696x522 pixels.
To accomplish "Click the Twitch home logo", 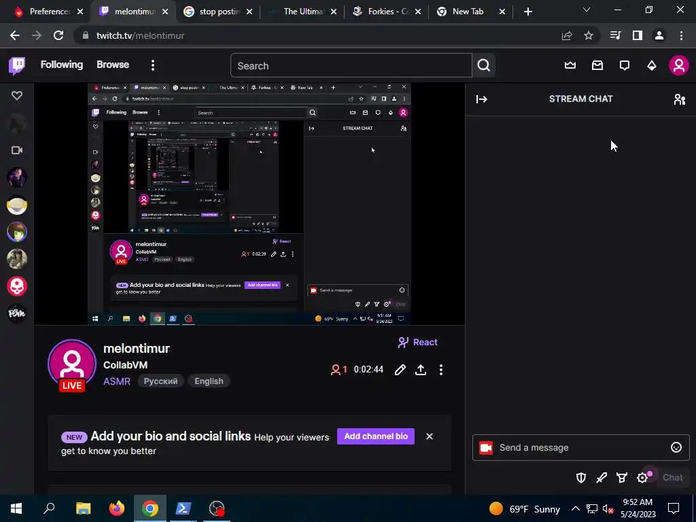I will click(17, 66).
